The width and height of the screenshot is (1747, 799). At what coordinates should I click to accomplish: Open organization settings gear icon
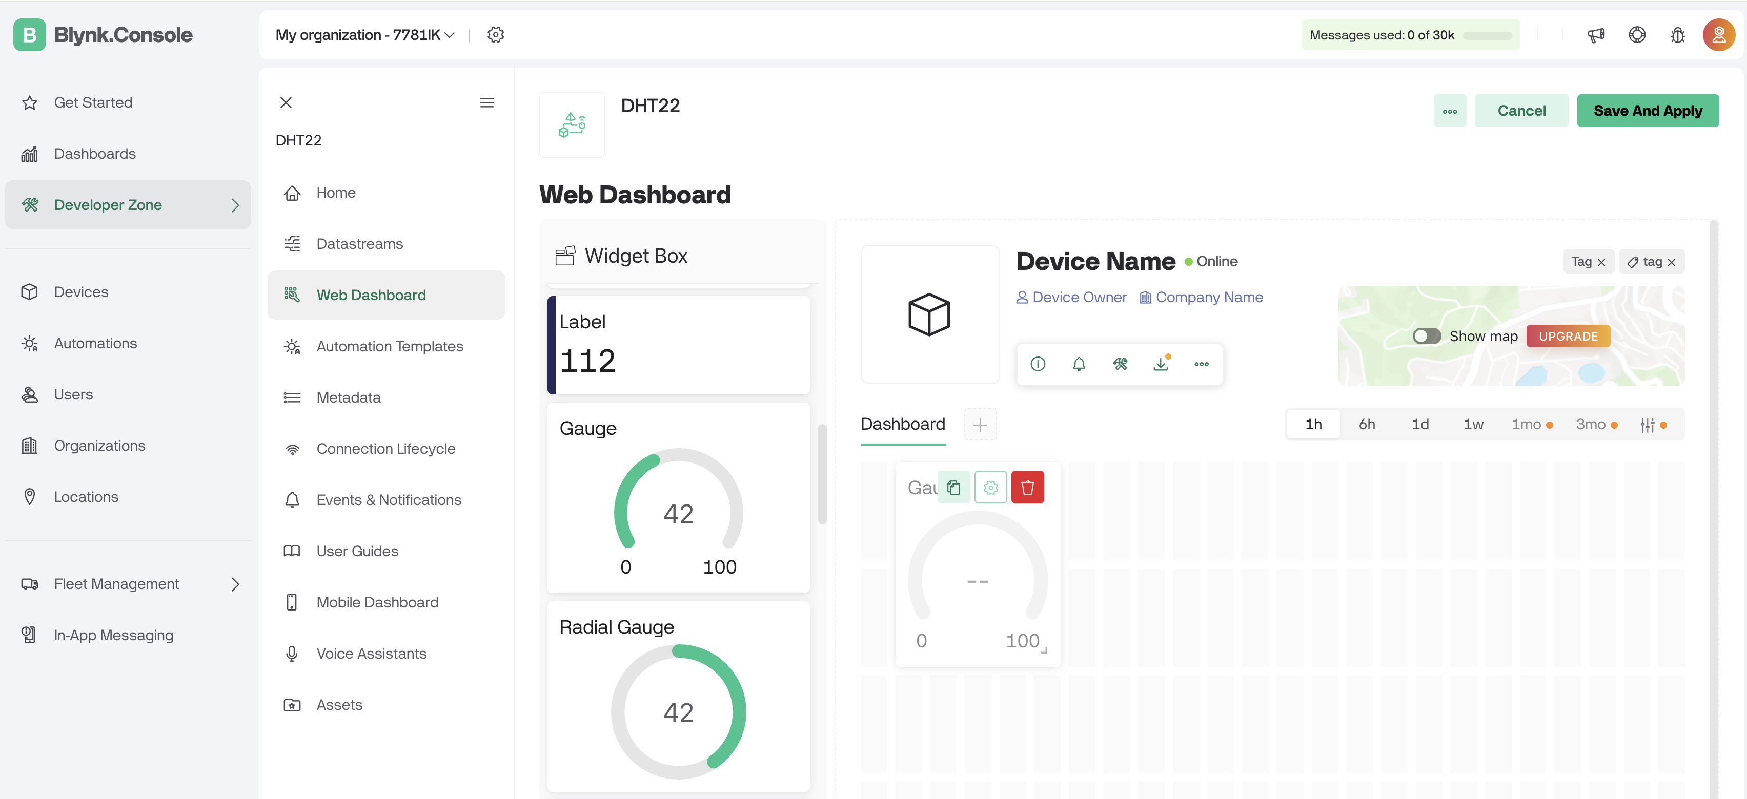click(496, 34)
